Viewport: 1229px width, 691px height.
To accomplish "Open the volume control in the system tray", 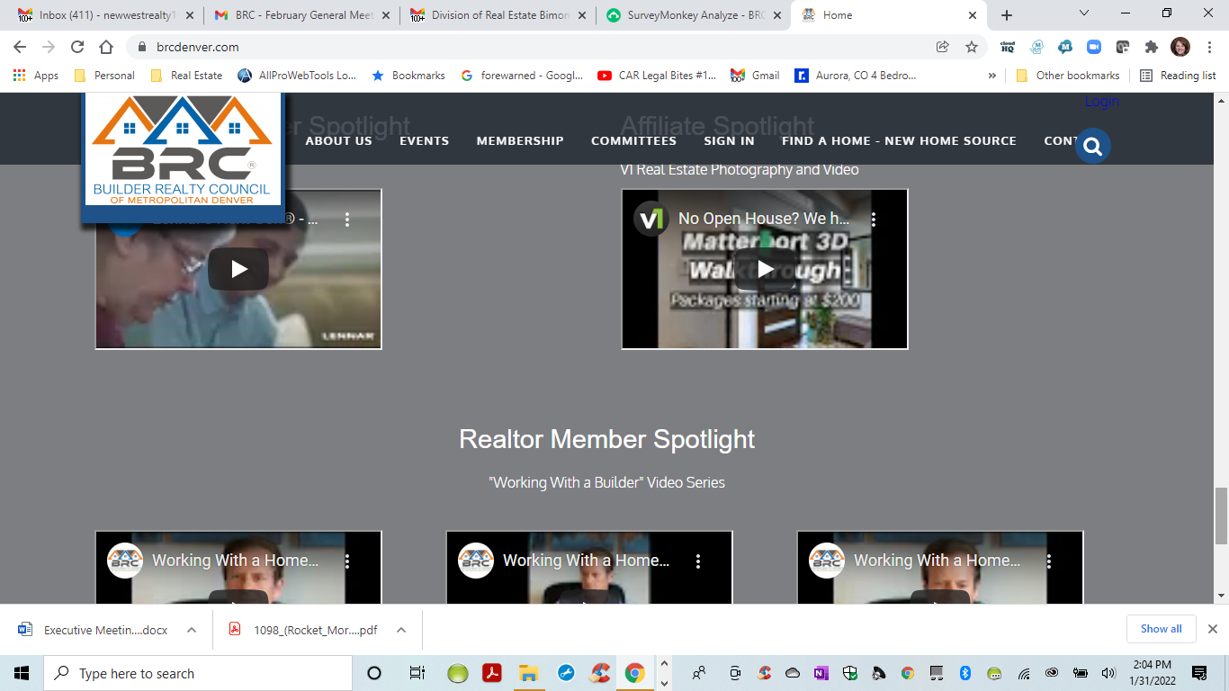I will tap(1108, 673).
